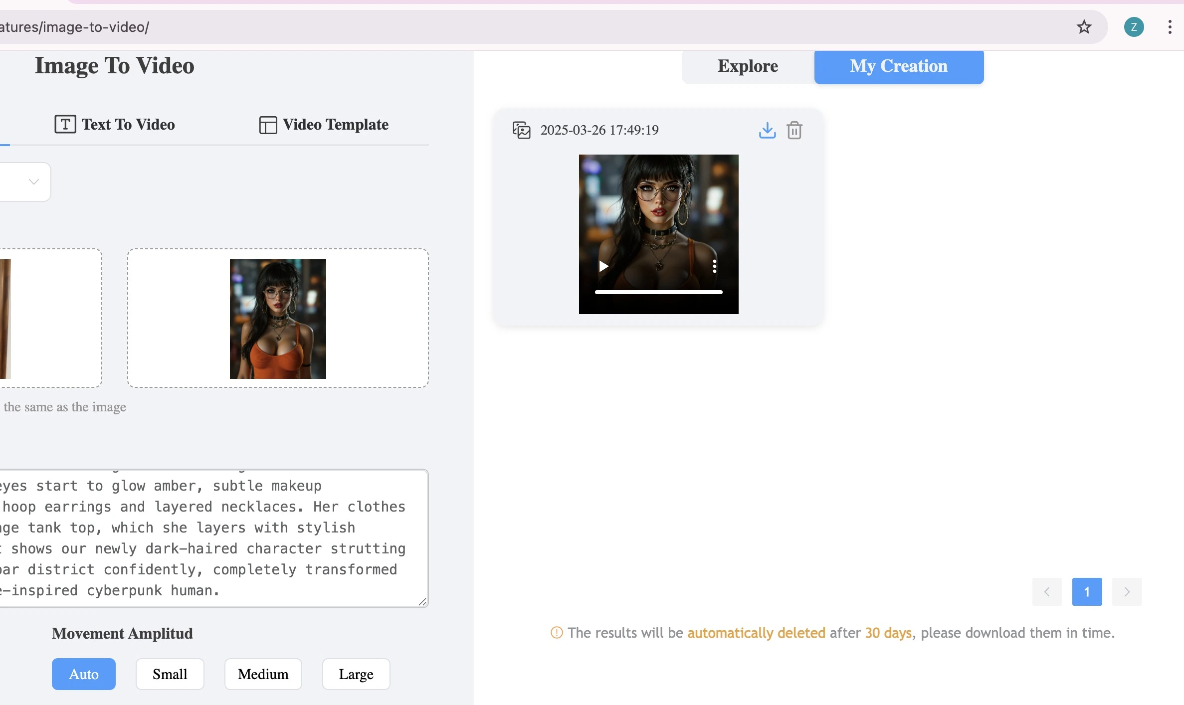Image resolution: width=1184 pixels, height=705 pixels.
Task: Open the Z profile avatar
Action: click(x=1134, y=27)
